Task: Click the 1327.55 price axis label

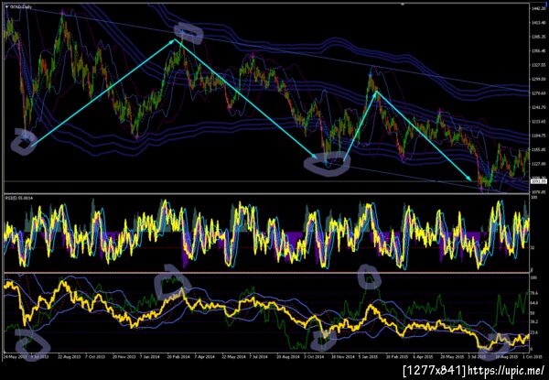Action: pyautogui.click(x=539, y=65)
